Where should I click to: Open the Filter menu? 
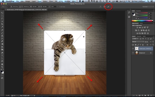click(x=51, y=1)
